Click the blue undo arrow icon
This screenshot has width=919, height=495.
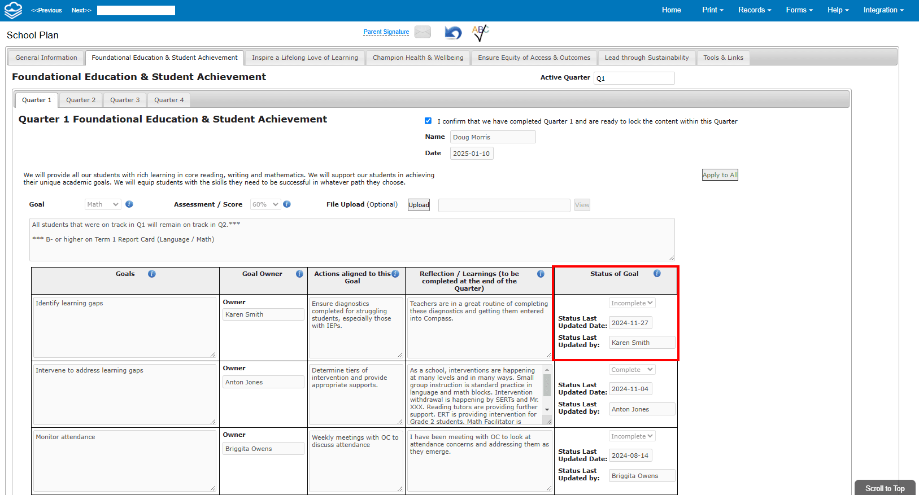(x=453, y=33)
